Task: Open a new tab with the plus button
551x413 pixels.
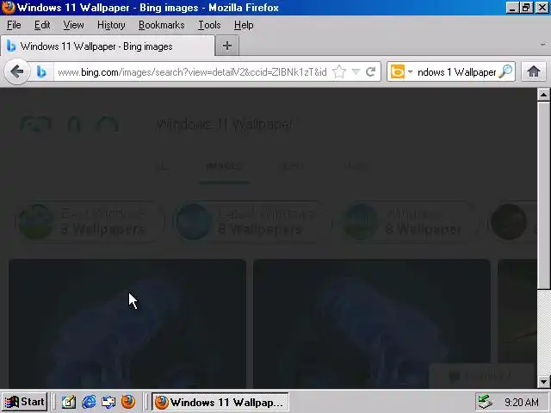Action: pos(227,46)
